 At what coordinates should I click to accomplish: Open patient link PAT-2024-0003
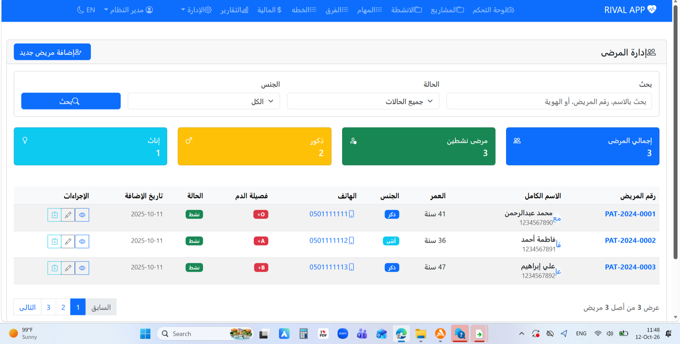[630, 267]
